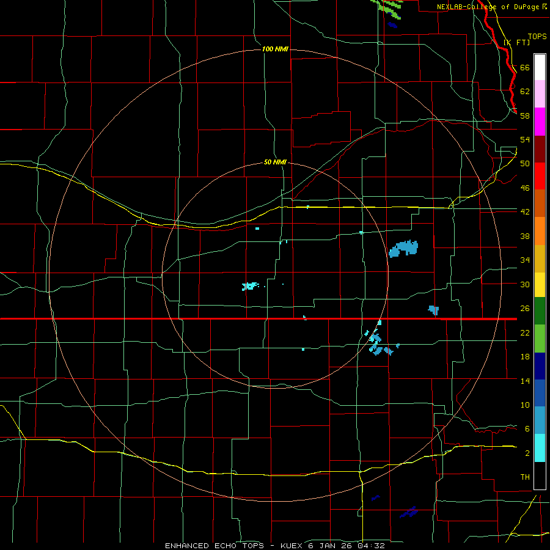Click the legend value '62'
The image size is (550, 550).
click(x=525, y=91)
